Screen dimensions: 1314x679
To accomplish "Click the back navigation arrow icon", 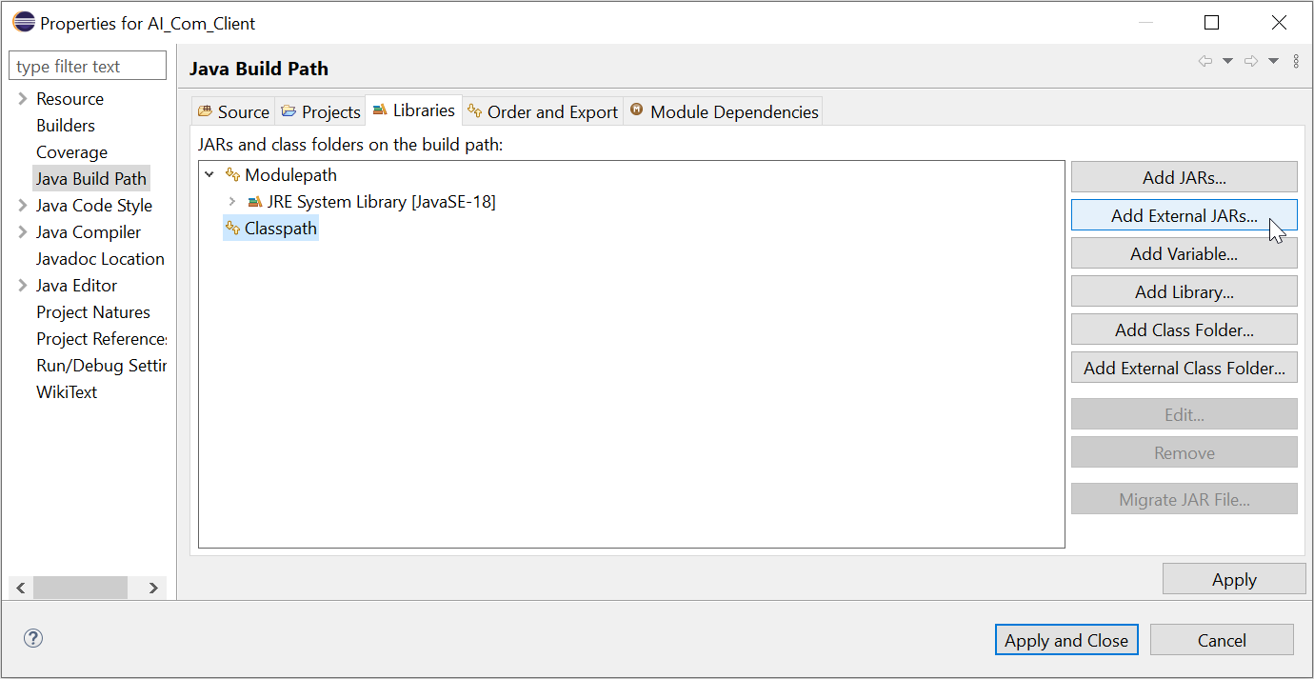I will [x=1205, y=61].
